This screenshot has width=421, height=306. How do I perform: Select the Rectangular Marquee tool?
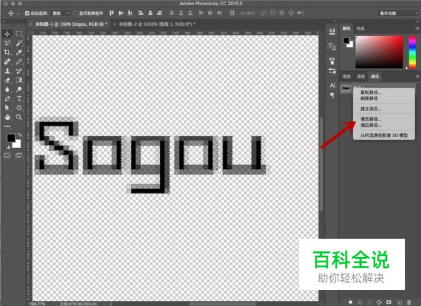tap(19, 34)
